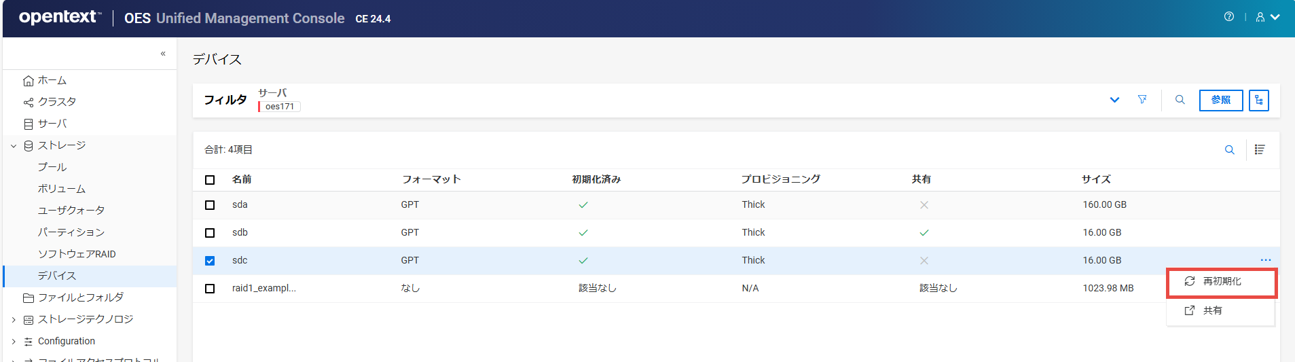Viewport: 1295px width, 362px height.
Task: Select 共有 in the context menu
Action: [x=1212, y=310]
